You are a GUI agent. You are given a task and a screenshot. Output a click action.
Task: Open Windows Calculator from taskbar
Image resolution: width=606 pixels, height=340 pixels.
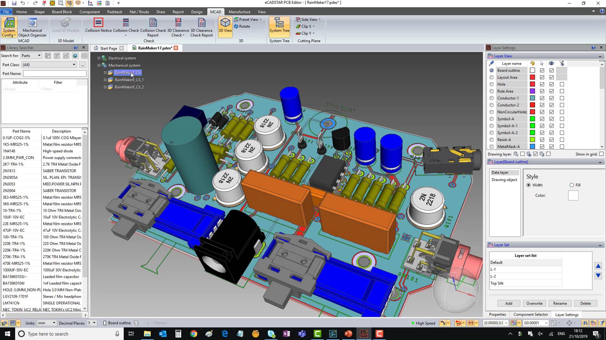[x=178, y=334]
